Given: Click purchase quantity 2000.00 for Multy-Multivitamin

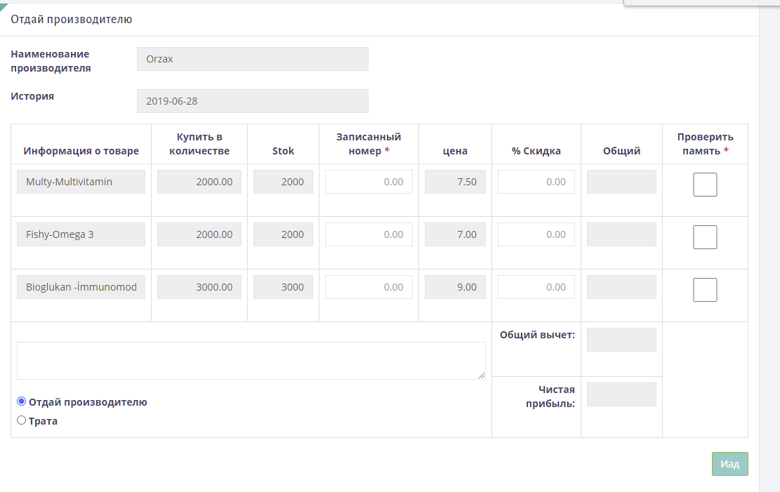Looking at the screenshot, I should tap(199, 182).
